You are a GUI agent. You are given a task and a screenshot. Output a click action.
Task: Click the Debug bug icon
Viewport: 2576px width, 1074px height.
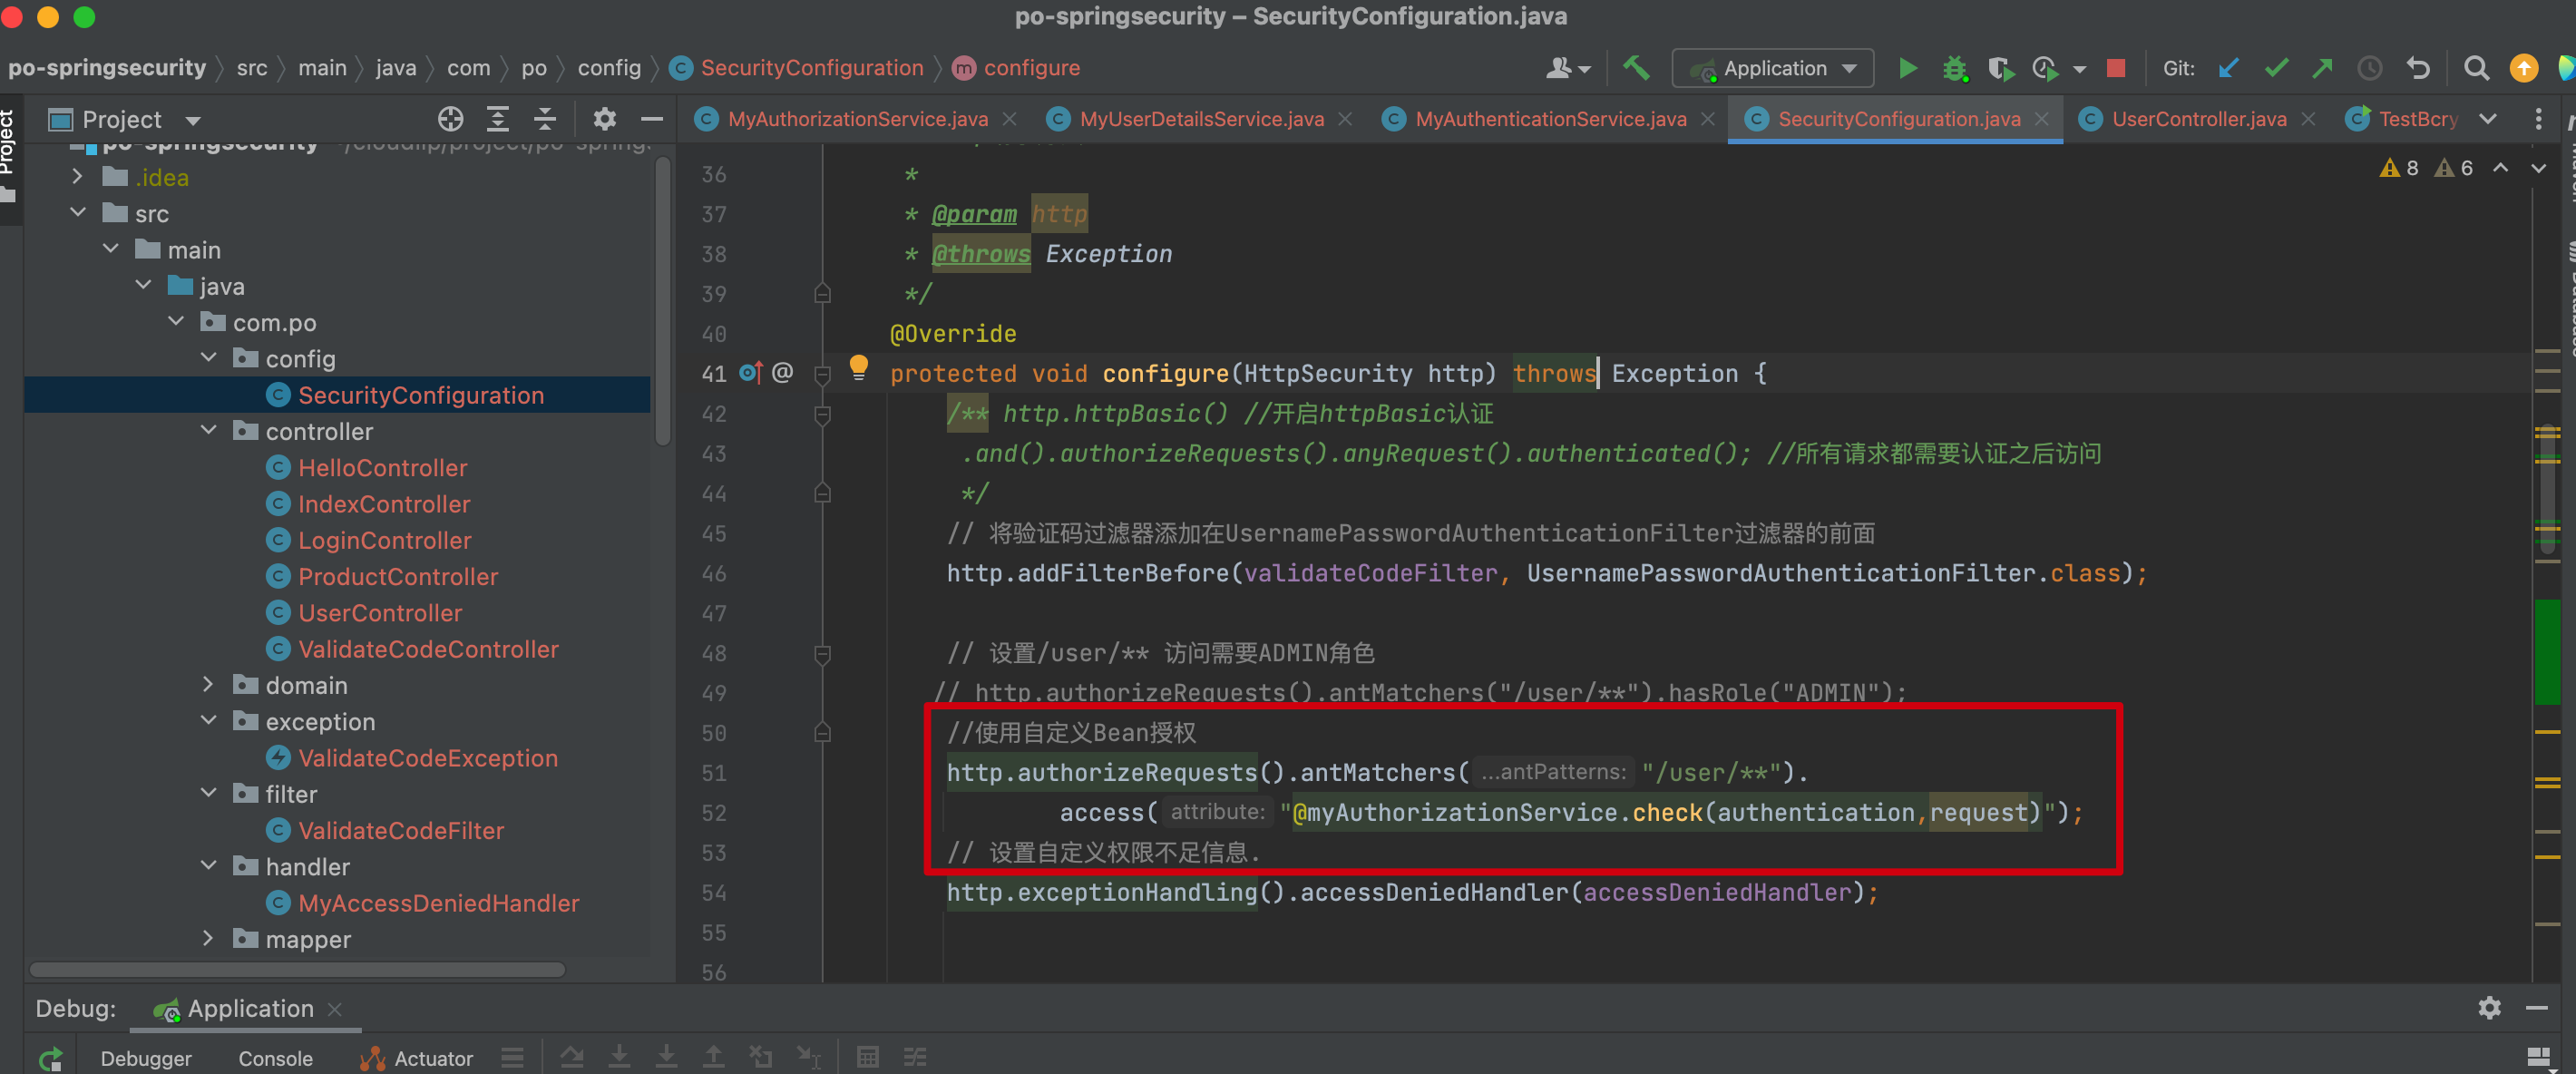[x=1954, y=68]
